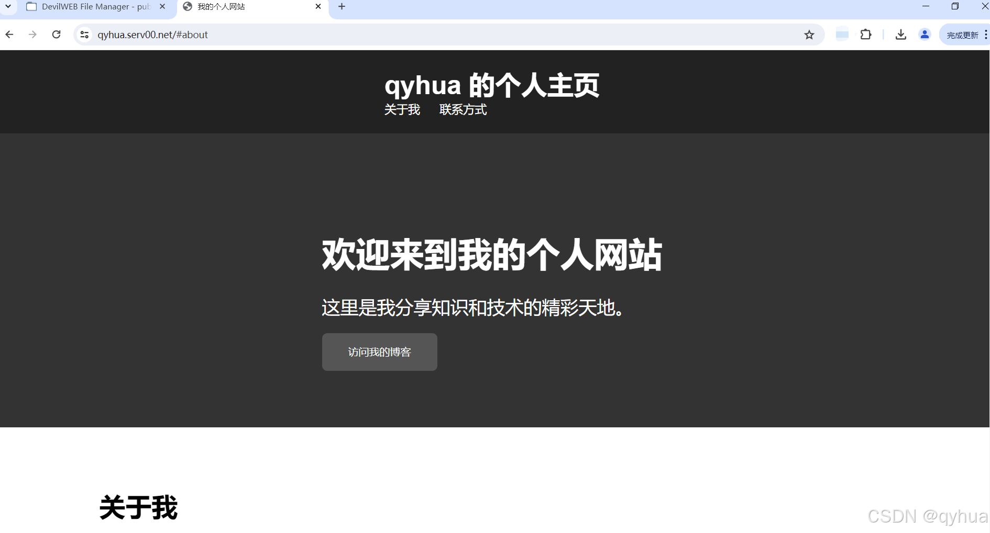Close the 我的个人网站 tab
The image size is (990, 533).
tap(318, 6)
